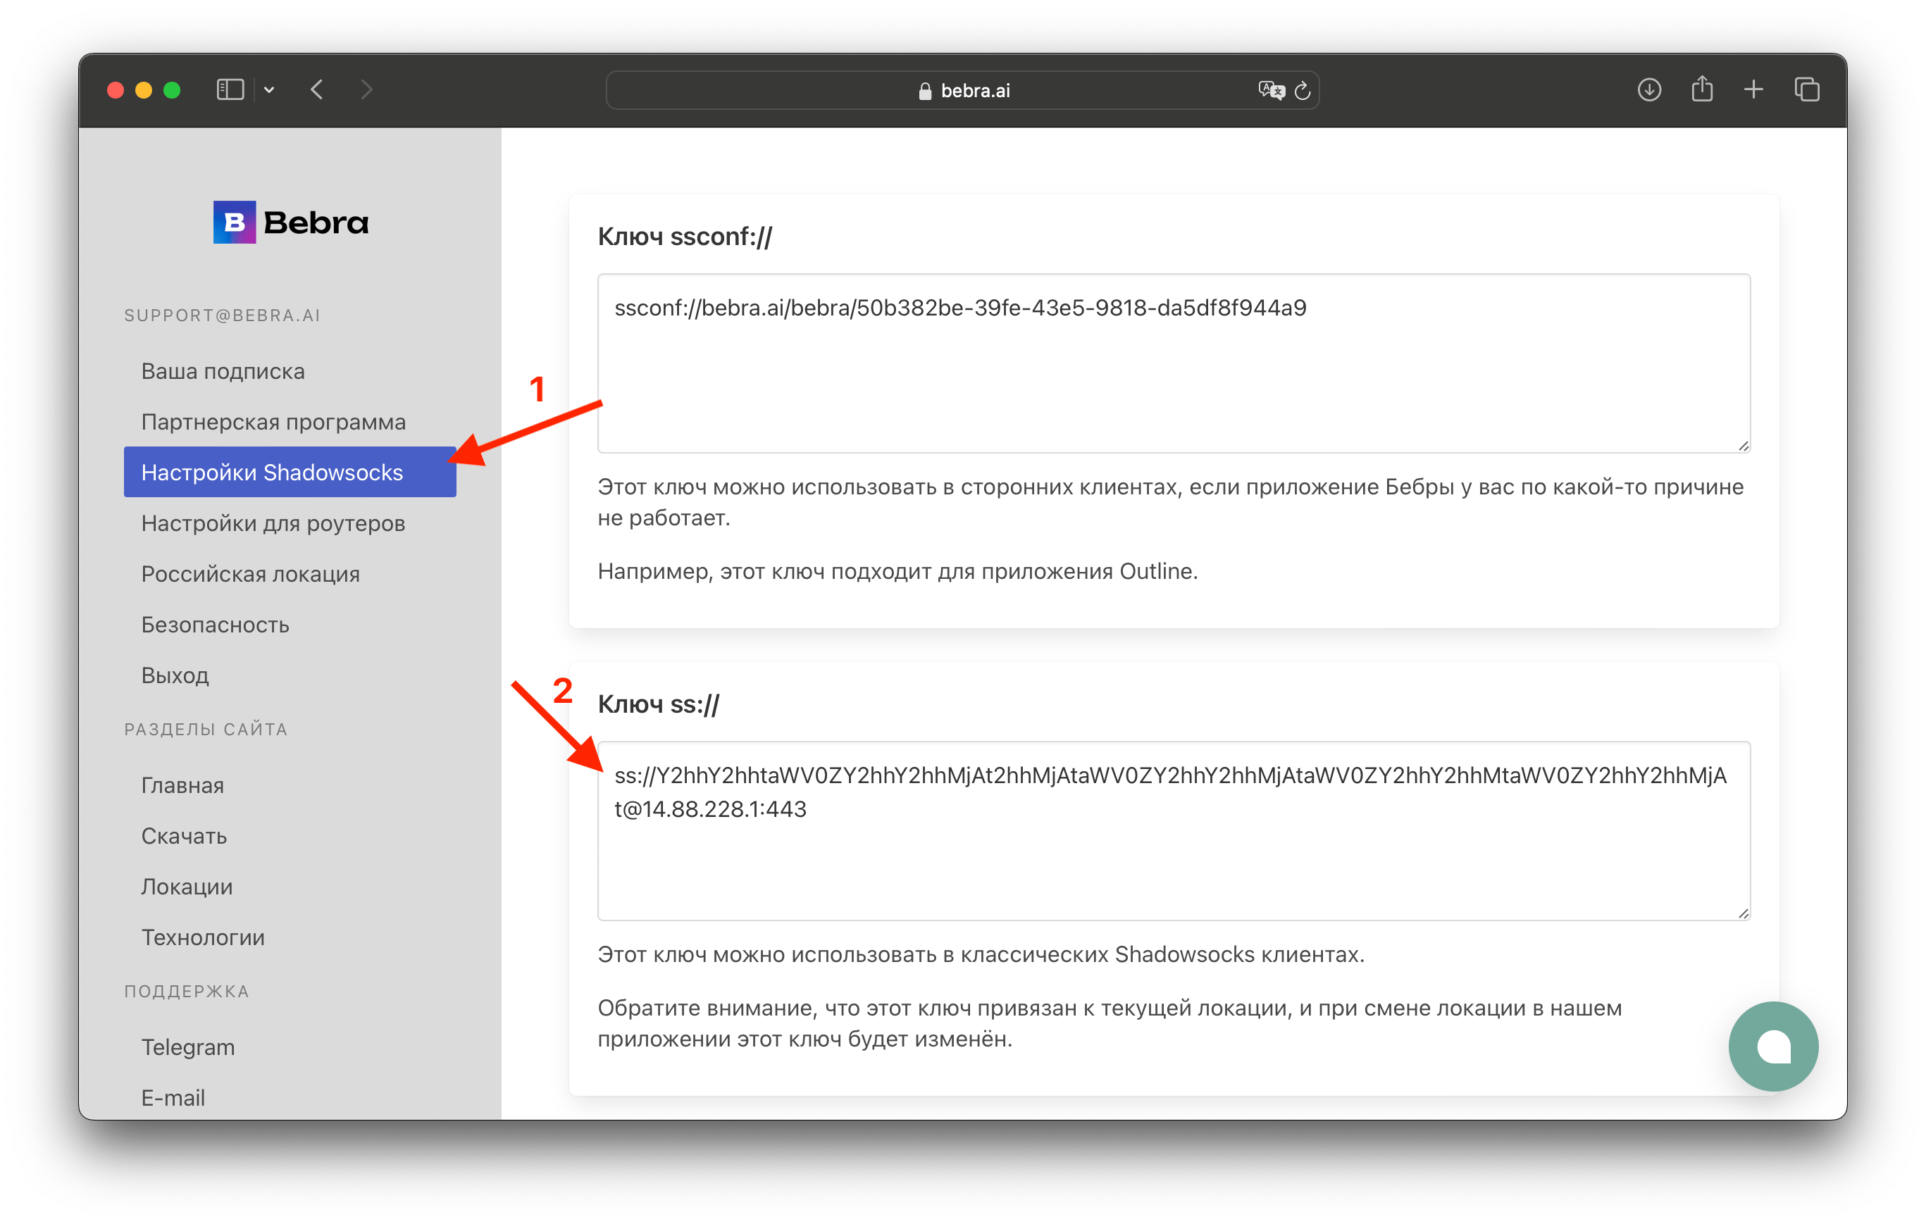The width and height of the screenshot is (1926, 1224).
Task: Grab the ssconf textarea resize handle
Action: [x=1743, y=445]
